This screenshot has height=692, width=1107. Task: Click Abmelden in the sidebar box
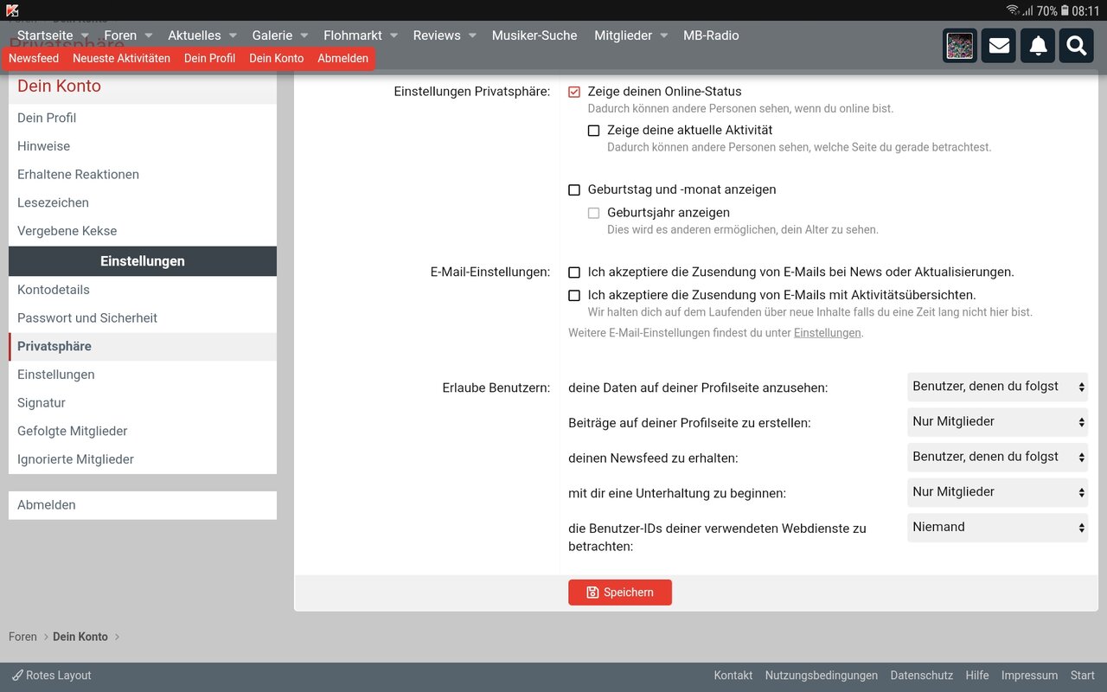click(x=143, y=505)
